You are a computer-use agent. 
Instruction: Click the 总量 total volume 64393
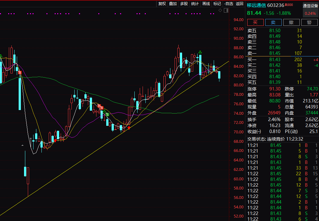311,107
